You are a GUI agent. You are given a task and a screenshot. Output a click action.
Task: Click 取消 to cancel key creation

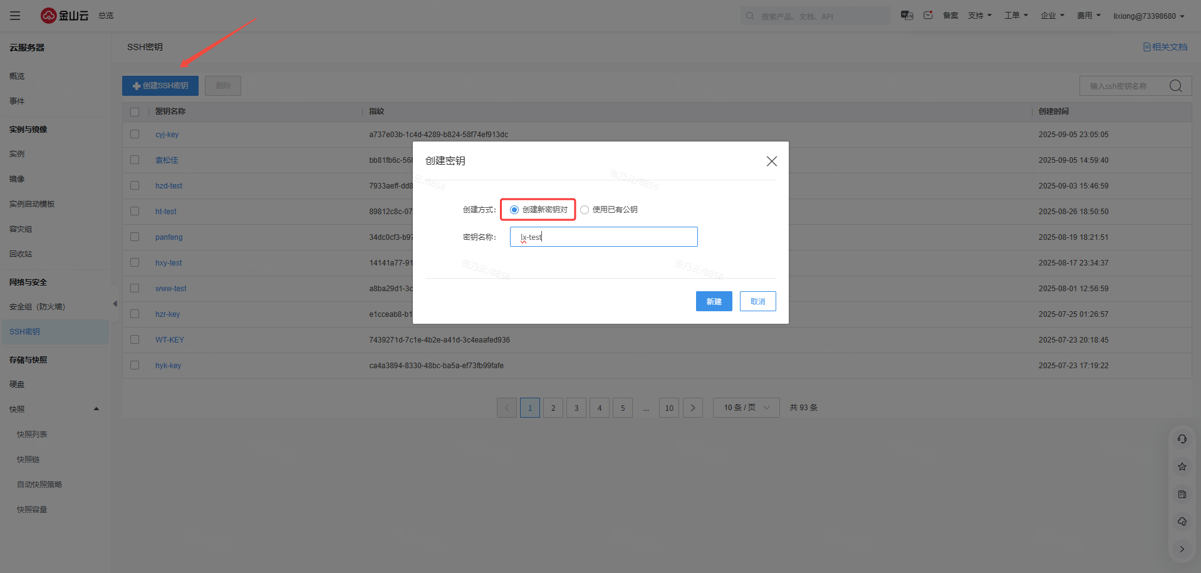point(758,301)
